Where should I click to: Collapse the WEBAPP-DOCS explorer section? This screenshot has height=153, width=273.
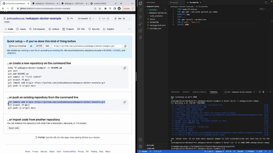click(x=152, y=6)
